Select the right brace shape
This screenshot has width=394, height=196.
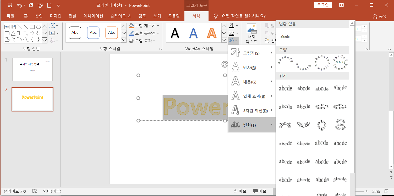(39, 40)
